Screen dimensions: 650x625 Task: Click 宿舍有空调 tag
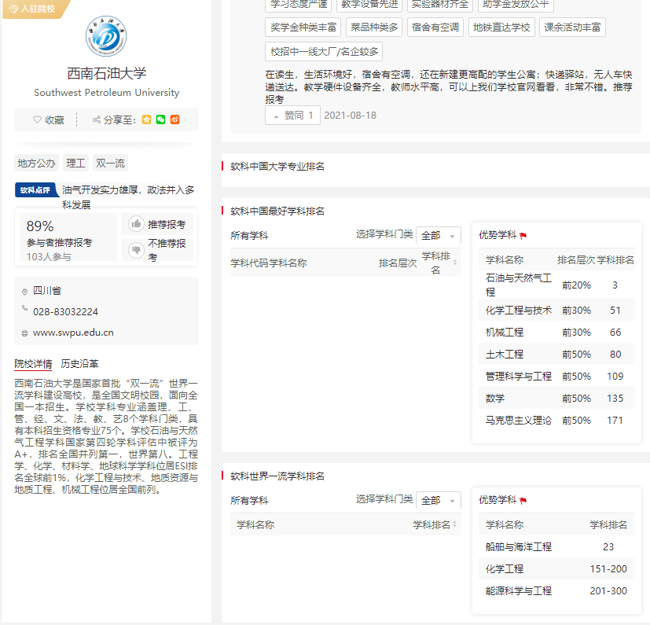[435, 28]
